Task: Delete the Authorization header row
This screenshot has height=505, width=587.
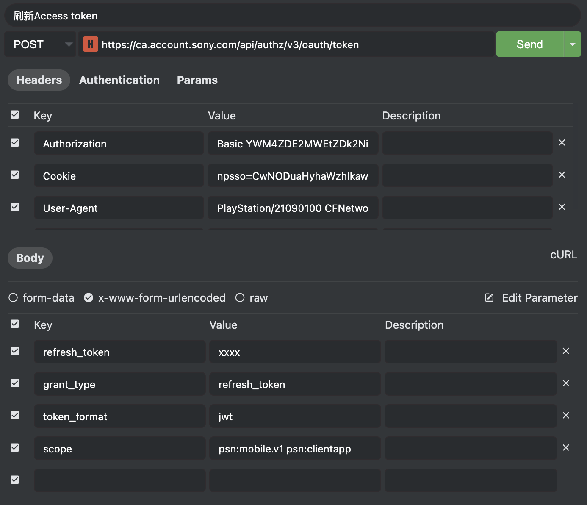Action: tap(562, 143)
